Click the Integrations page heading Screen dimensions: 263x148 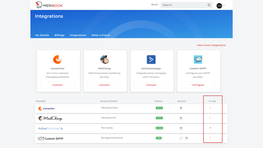click(x=49, y=16)
